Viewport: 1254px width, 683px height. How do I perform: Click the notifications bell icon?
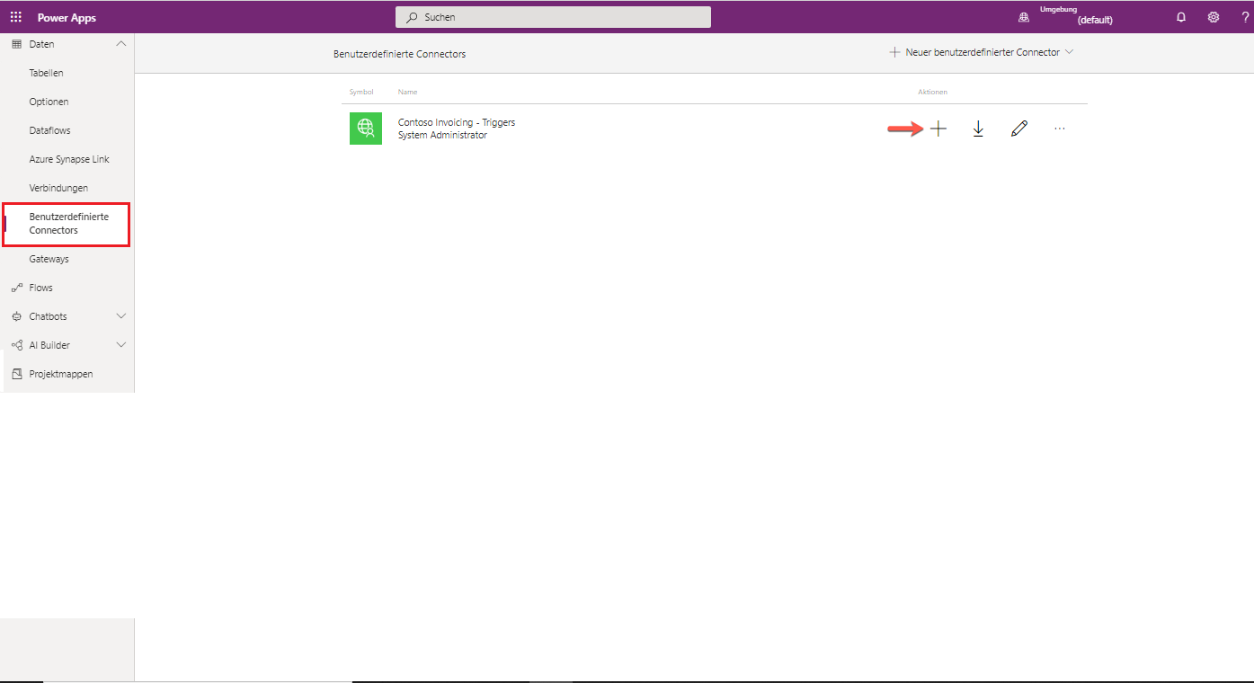pyautogui.click(x=1181, y=17)
